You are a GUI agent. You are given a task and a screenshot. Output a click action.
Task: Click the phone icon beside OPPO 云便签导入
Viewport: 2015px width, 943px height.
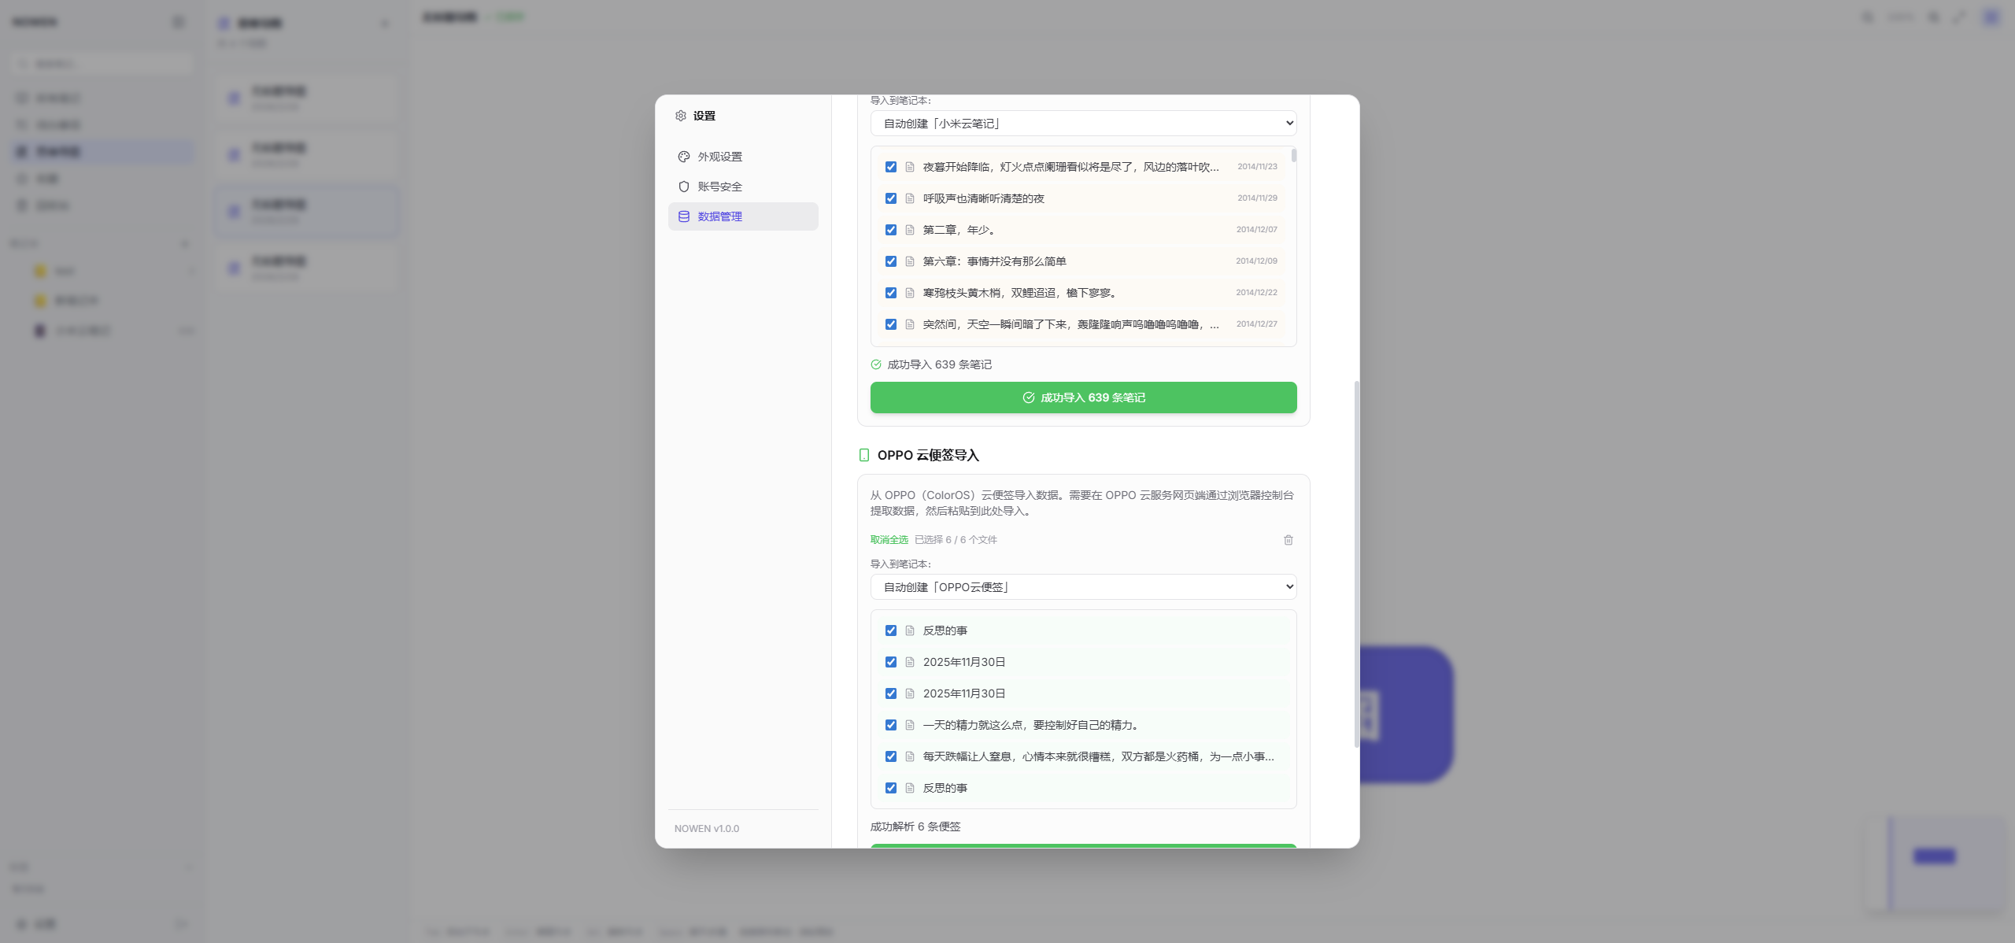(x=863, y=455)
